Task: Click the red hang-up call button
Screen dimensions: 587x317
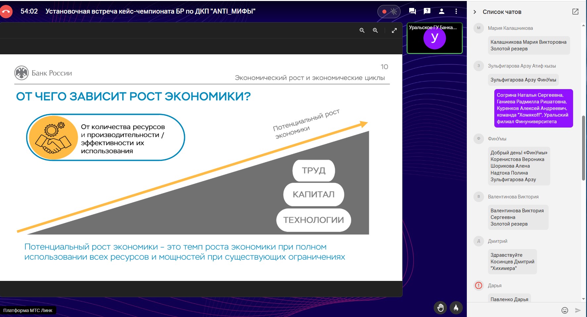Action: (6, 12)
